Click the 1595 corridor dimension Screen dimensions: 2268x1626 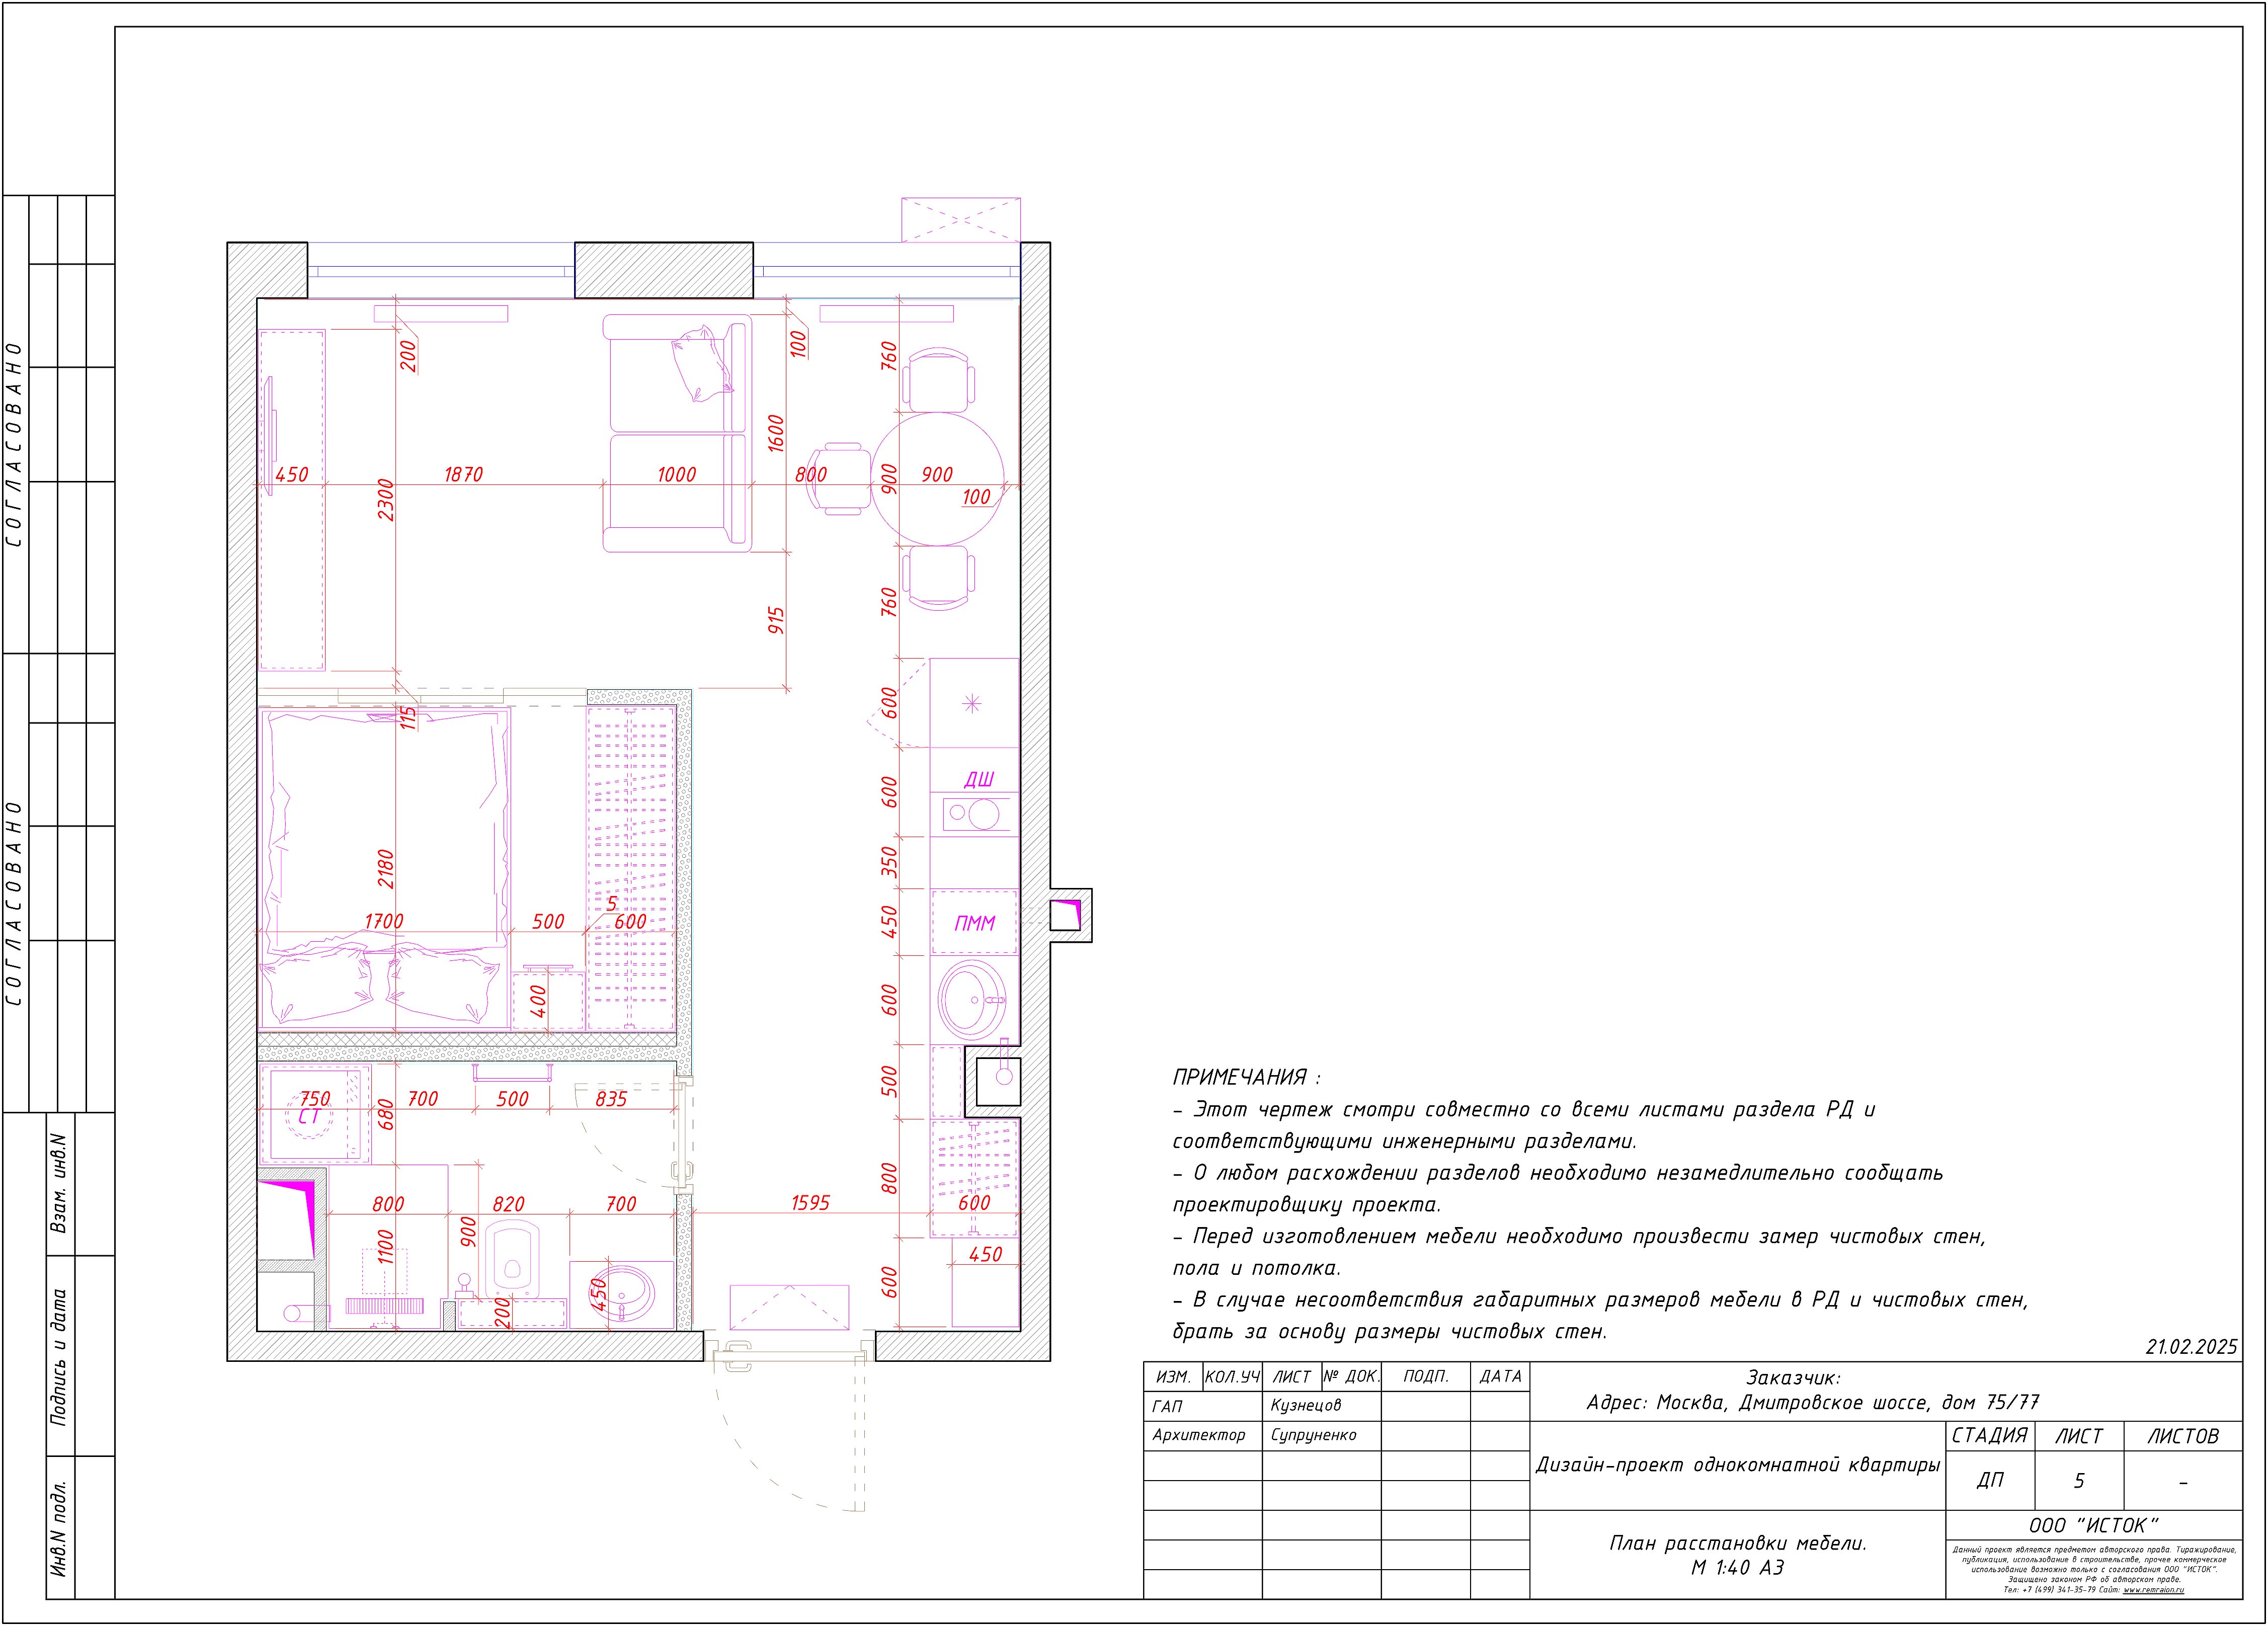point(810,1202)
